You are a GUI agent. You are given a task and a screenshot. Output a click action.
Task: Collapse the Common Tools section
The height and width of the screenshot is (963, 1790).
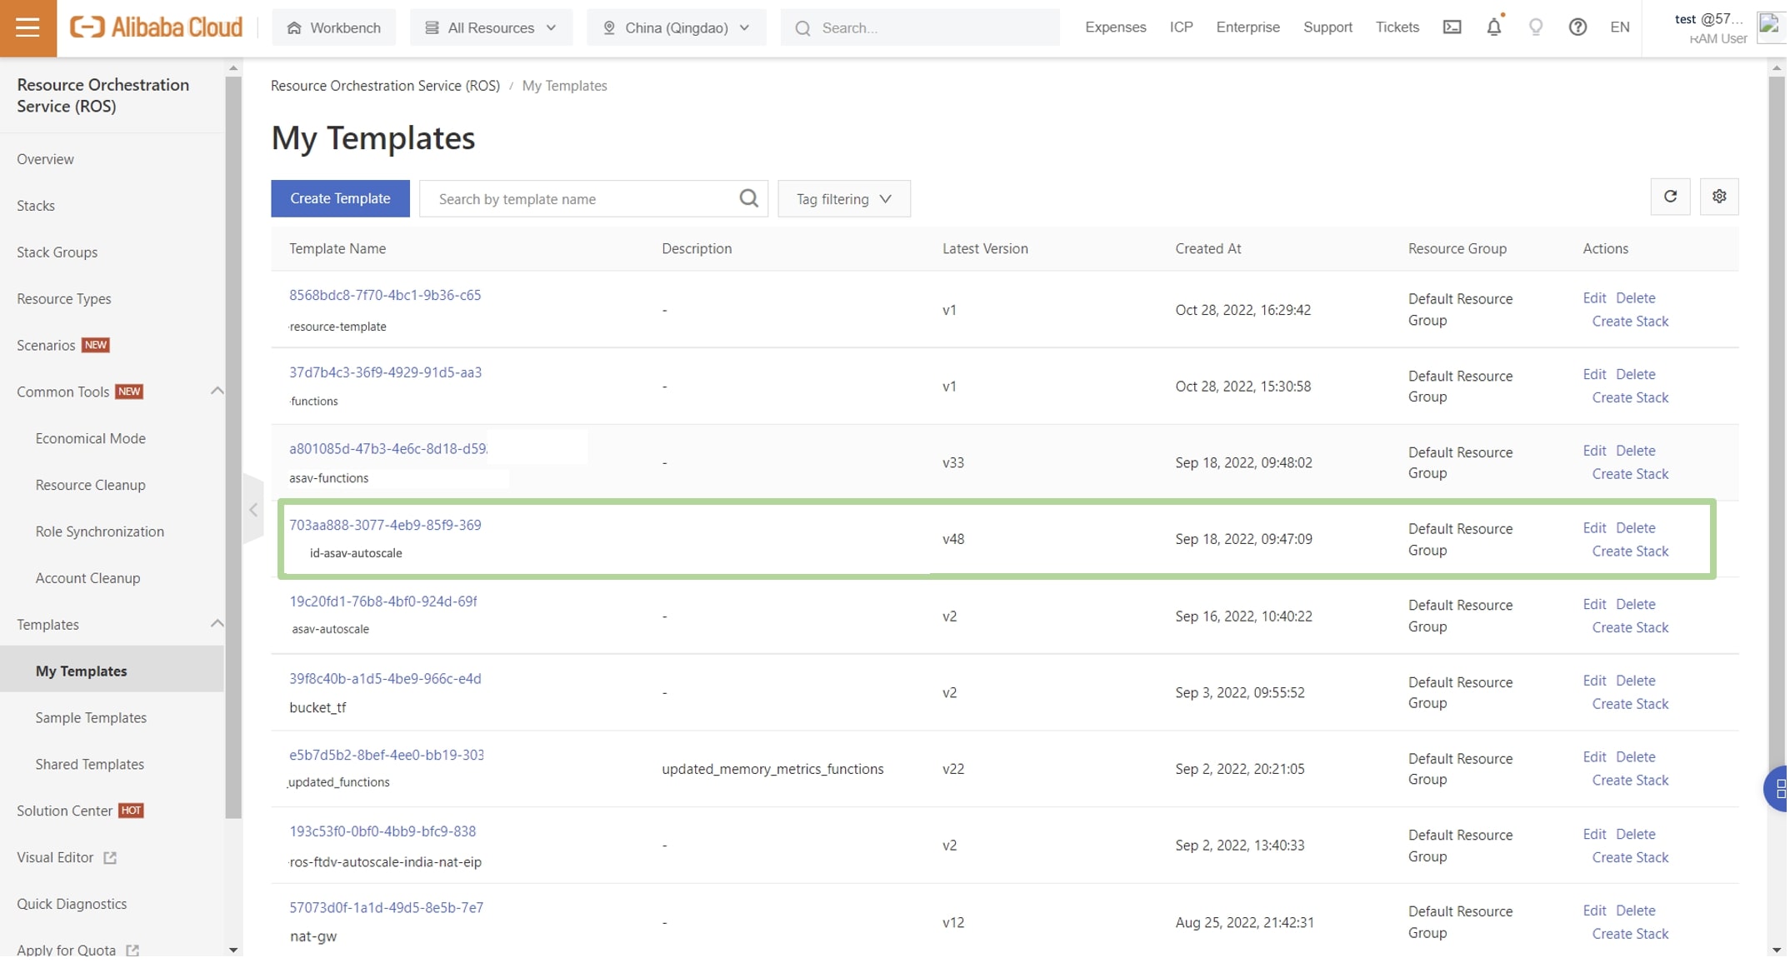[217, 391]
